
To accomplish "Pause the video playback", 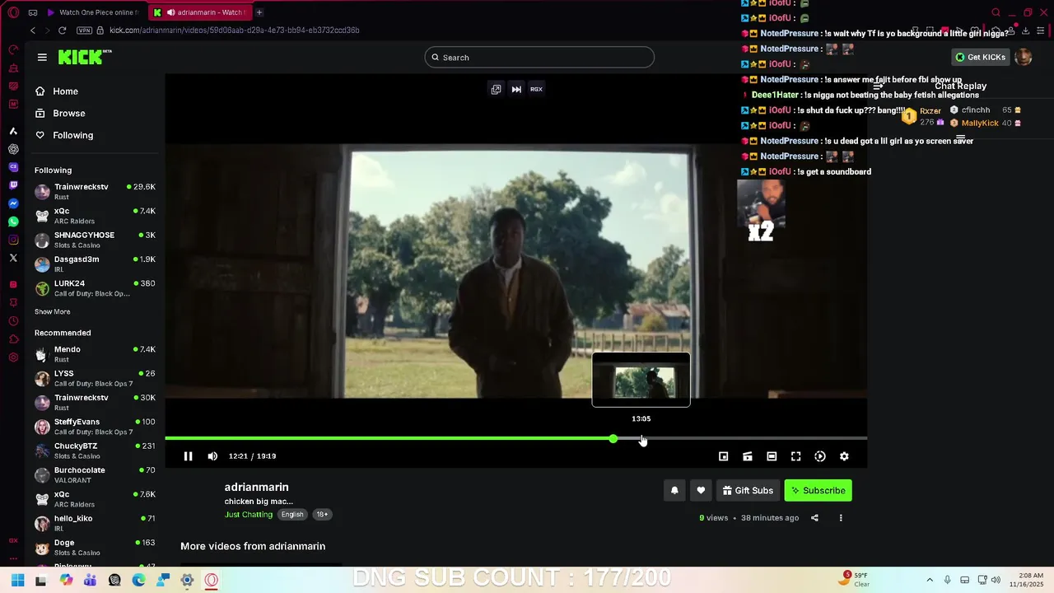I will (188, 456).
